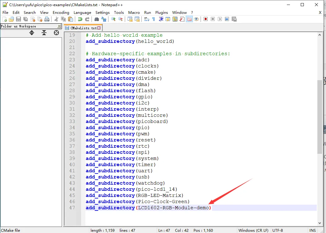
Task: Start macro recording with the red dot
Action: (206, 19)
